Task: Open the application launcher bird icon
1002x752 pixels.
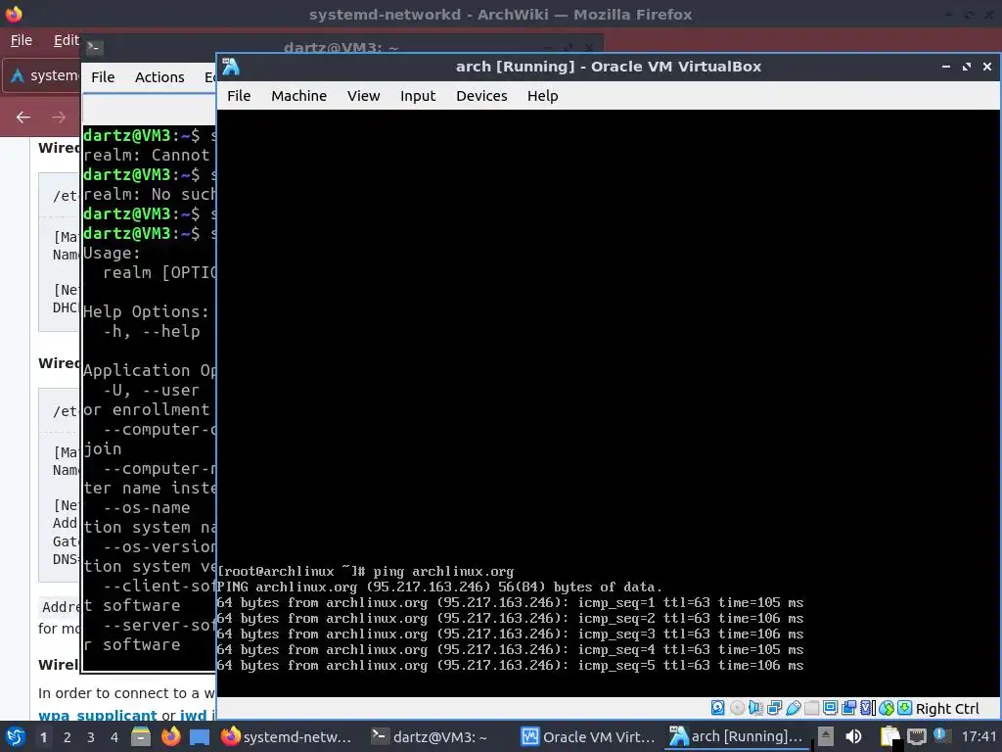Action: 15,736
